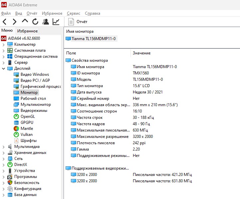Click the GPGPU icon
This screenshot has height=199, width=240.
(x=16, y=123)
